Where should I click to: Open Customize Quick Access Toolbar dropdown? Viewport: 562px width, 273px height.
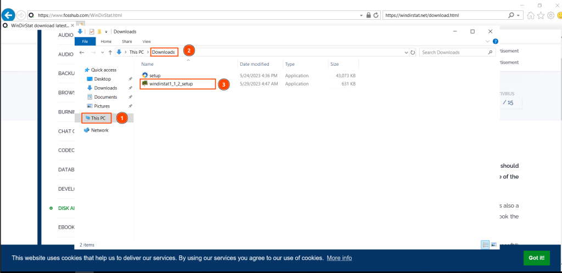coord(106,32)
